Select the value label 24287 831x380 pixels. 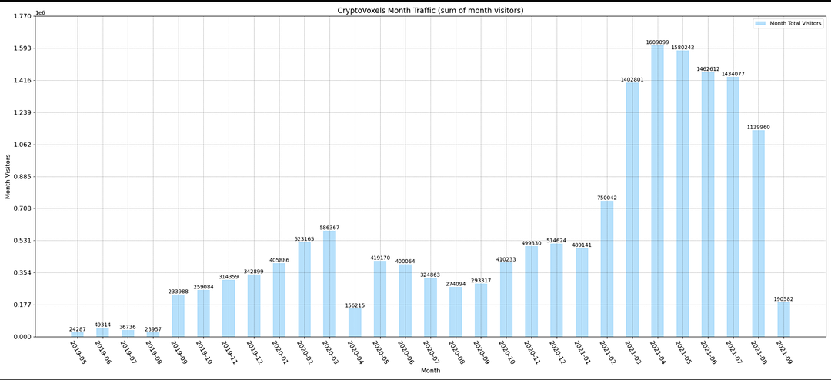(77, 329)
